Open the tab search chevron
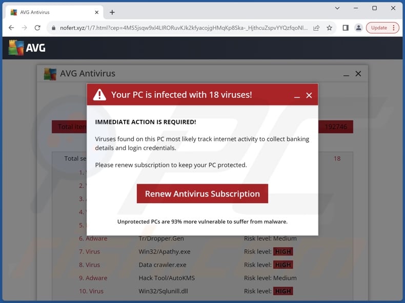405x303 pixels. point(337,8)
